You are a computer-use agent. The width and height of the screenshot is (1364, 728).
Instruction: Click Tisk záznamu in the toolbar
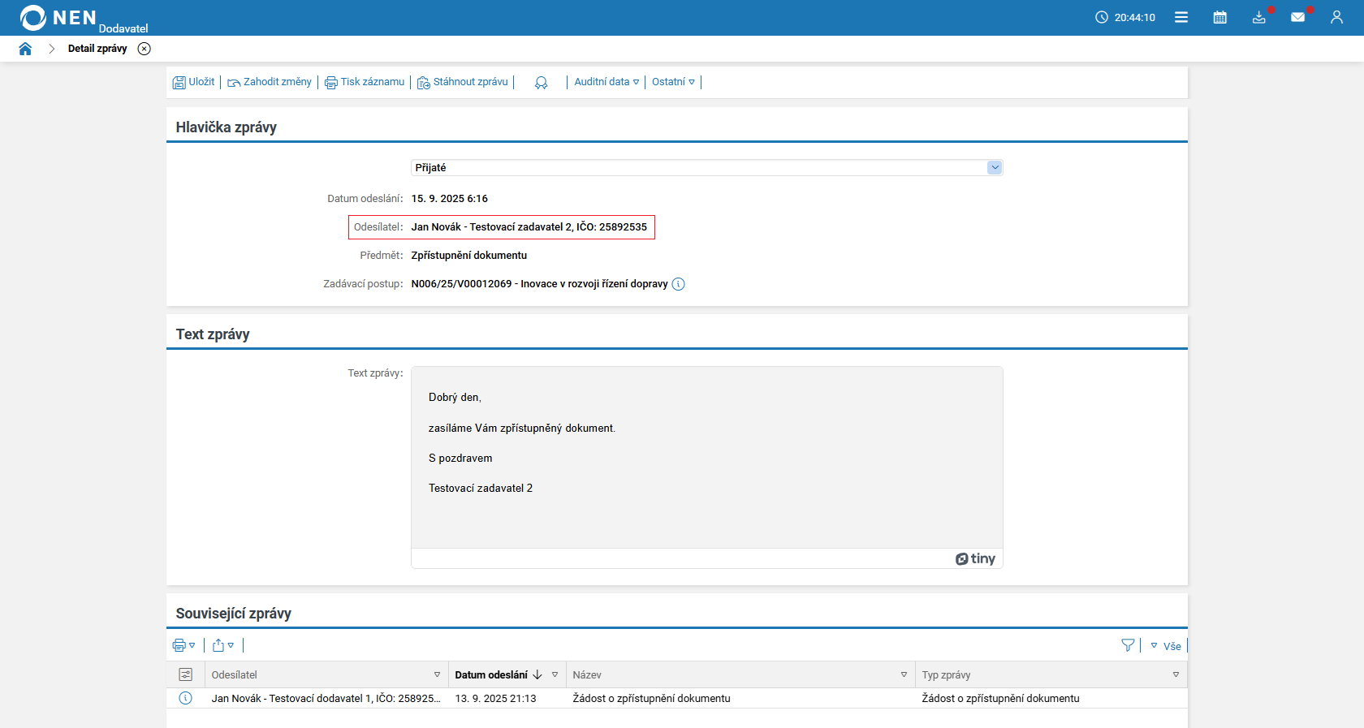pos(365,82)
